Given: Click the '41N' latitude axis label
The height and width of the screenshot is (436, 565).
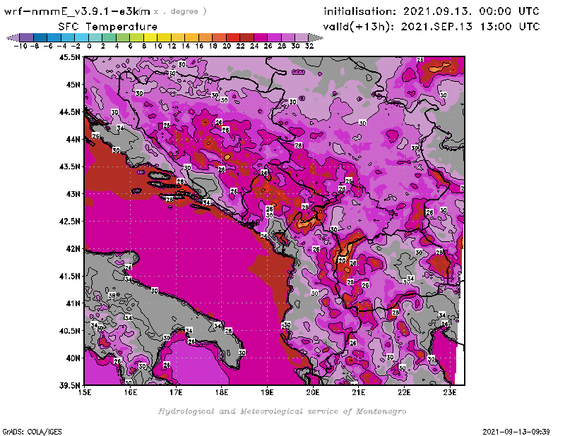Looking at the screenshot, I should coord(73,303).
